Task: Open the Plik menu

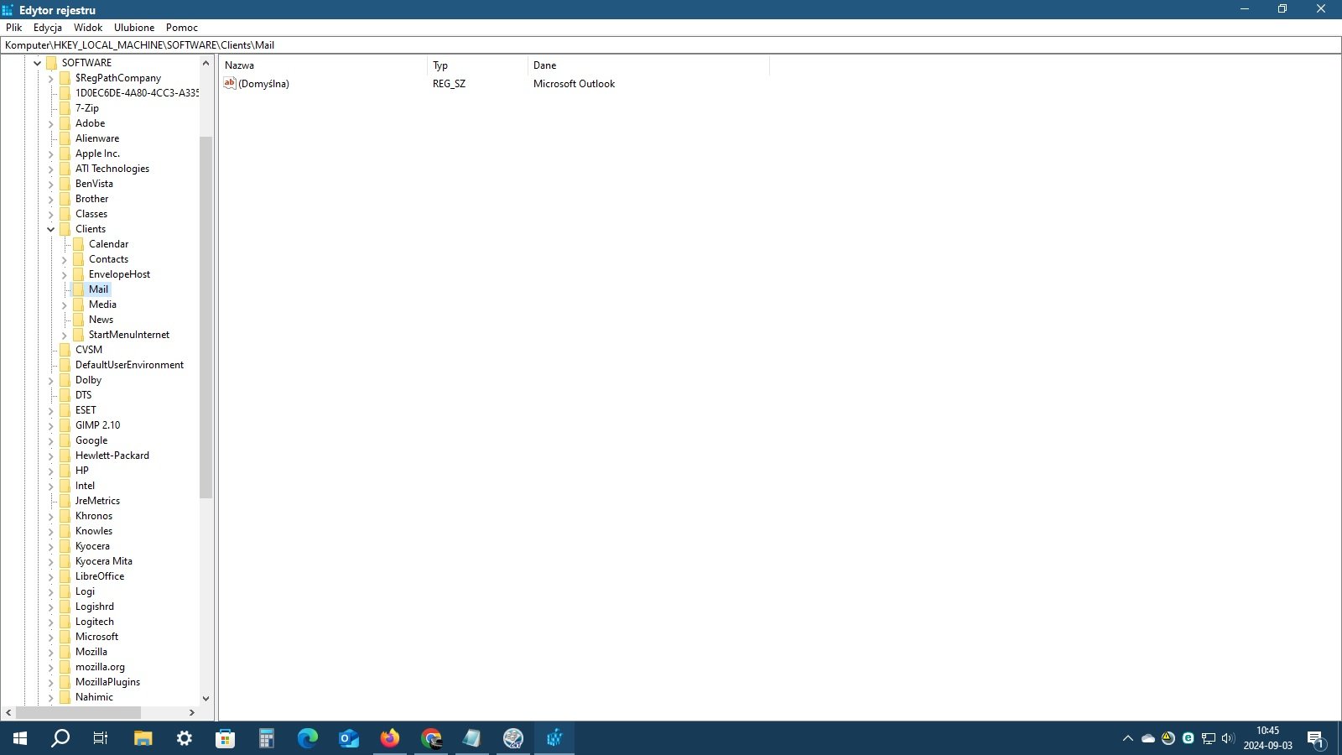Action: click(14, 28)
